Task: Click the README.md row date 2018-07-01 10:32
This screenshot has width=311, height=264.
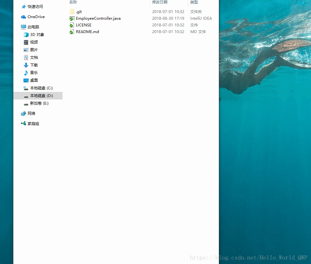Action: [x=168, y=32]
